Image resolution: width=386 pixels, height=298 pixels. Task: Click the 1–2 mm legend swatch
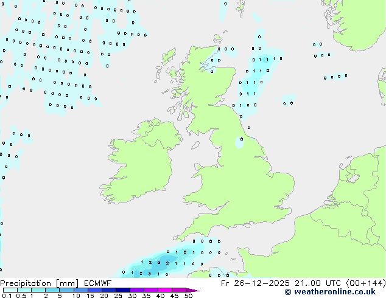click(38, 290)
